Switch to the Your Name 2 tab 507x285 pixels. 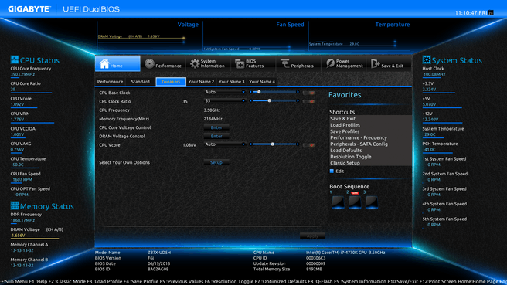[x=201, y=82]
